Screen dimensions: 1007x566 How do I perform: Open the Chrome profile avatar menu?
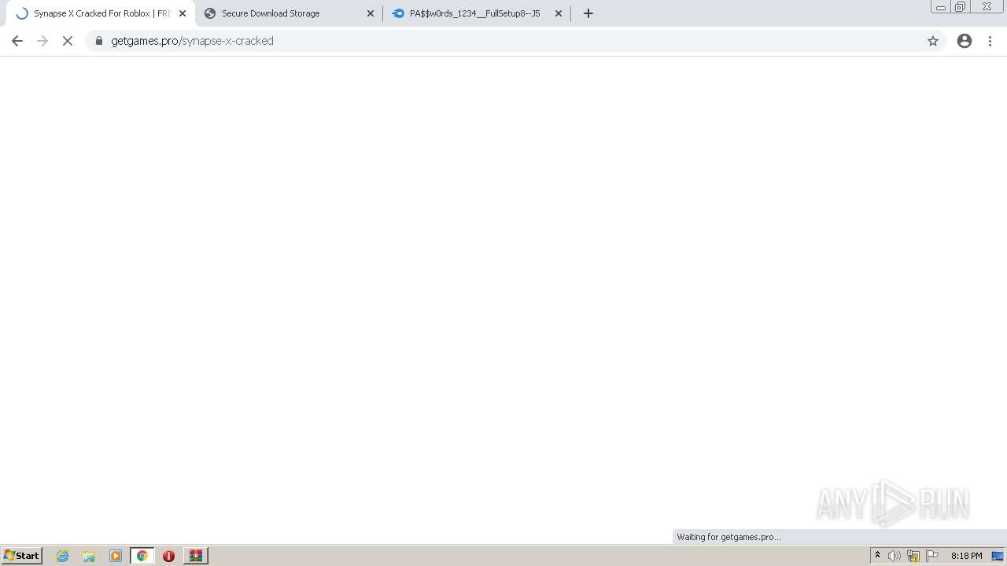click(965, 41)
